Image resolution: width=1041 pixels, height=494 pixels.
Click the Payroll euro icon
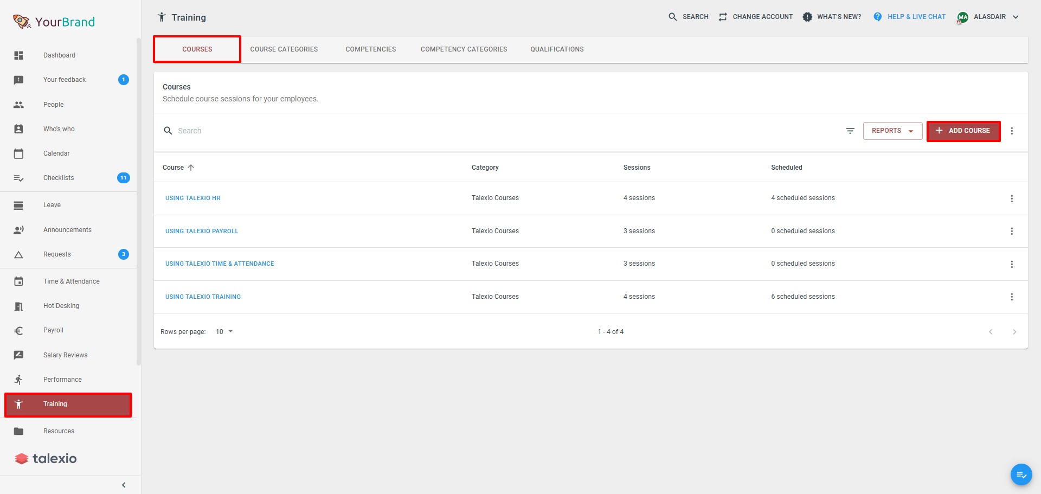[18, 331]
